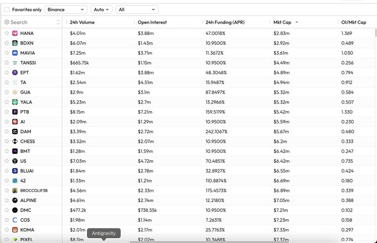Viewport: 377px width, 243px height.
Task: Open table settings gear icon
Action: tap(7, 22)
